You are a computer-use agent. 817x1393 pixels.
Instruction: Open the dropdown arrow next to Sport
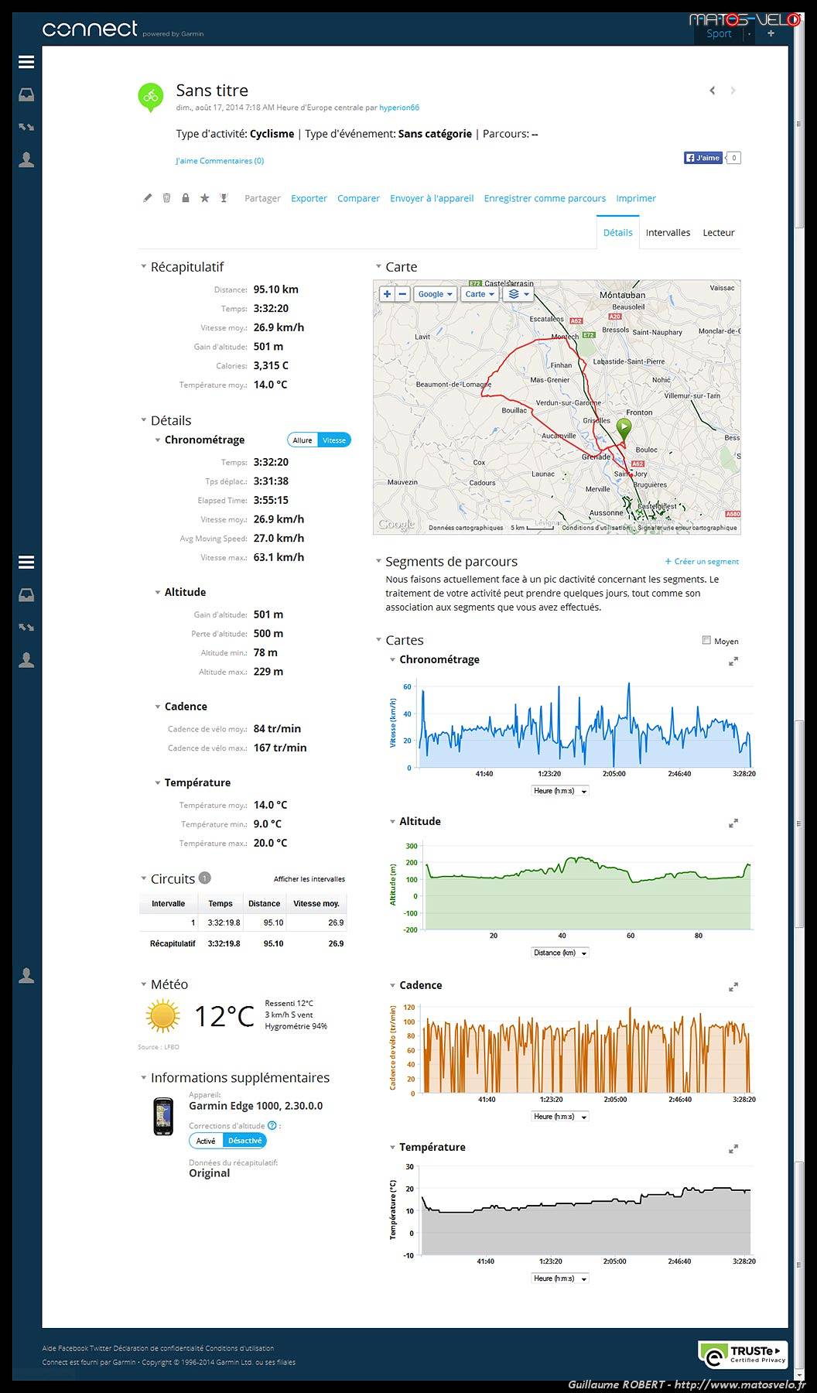tap(749, 34)
